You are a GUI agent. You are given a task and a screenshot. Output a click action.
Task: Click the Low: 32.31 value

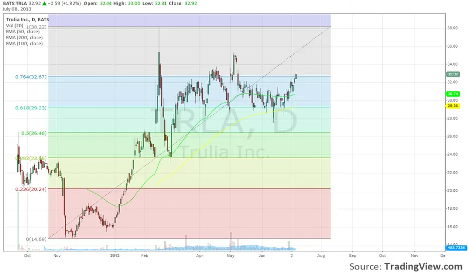coord(155,4)
